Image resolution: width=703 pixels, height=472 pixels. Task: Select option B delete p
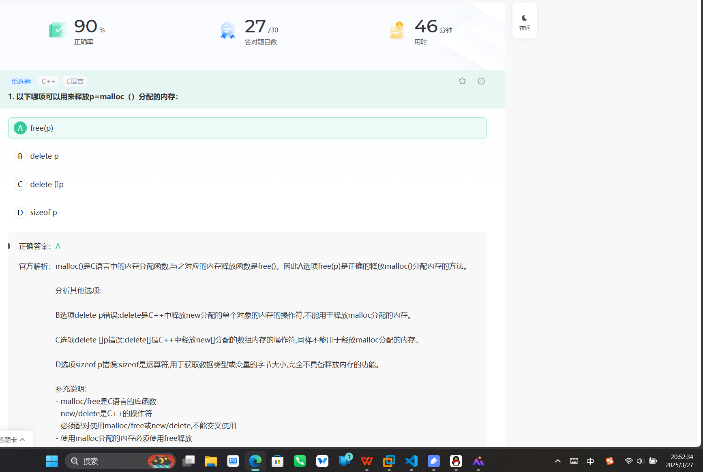(247, 156)
